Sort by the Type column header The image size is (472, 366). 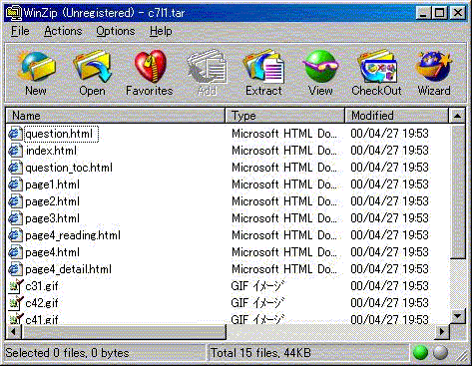285,116
